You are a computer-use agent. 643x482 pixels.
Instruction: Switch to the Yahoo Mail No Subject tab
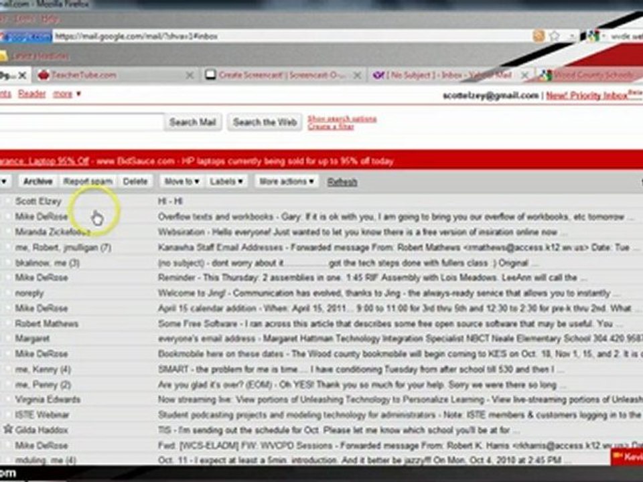[x=450, y=75]
